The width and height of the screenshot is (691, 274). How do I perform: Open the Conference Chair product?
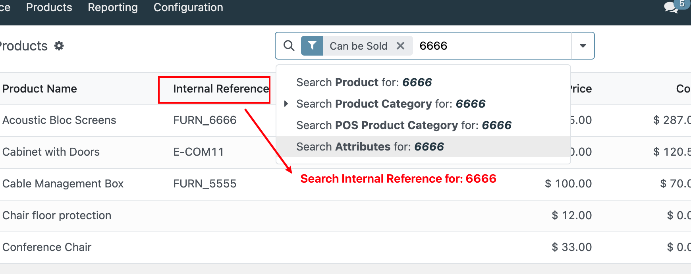tap(47, 247)
